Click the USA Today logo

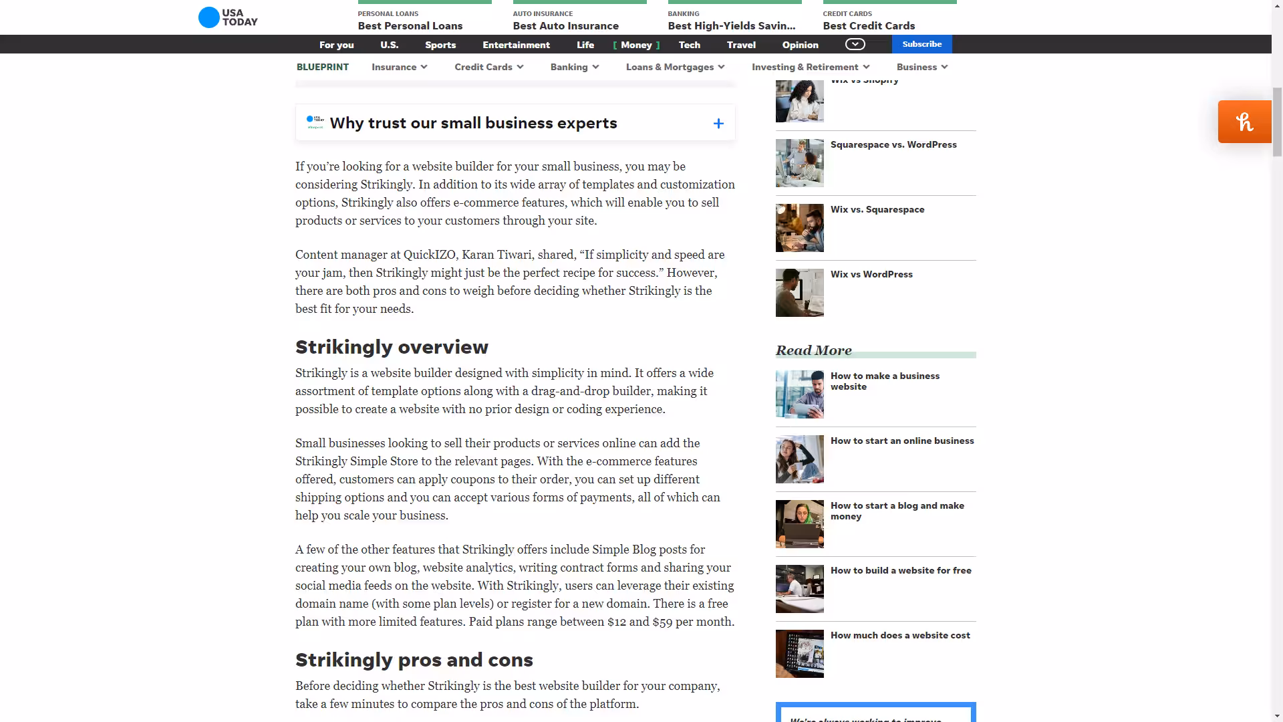pos(227,17)
